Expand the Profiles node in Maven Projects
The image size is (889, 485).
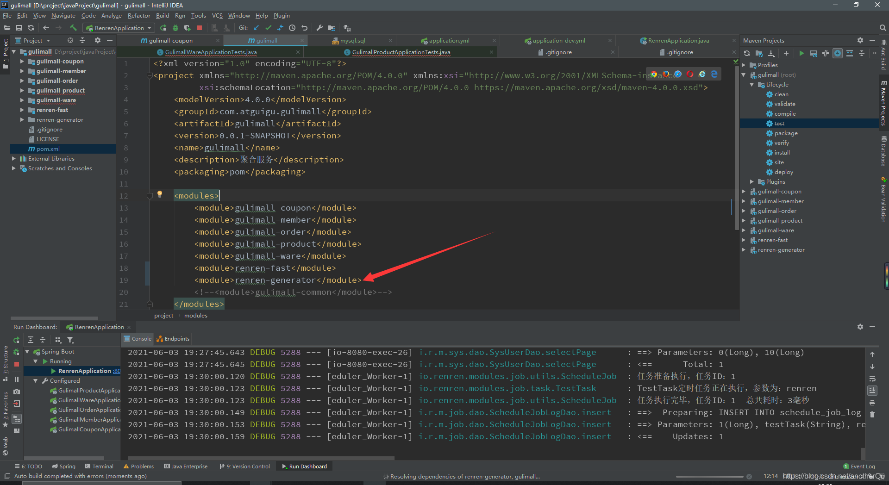(744, 65)
